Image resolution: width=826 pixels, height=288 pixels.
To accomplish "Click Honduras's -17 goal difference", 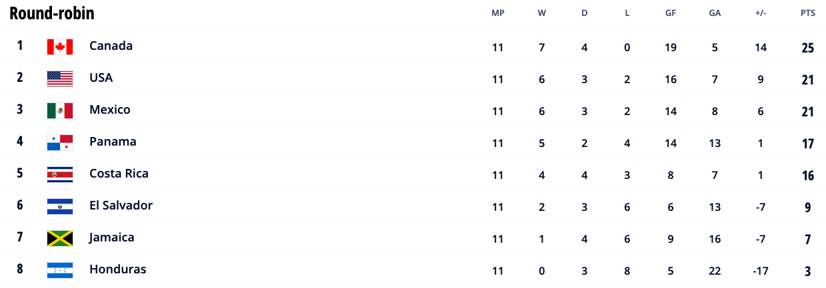I will click(x=761, y=271).
